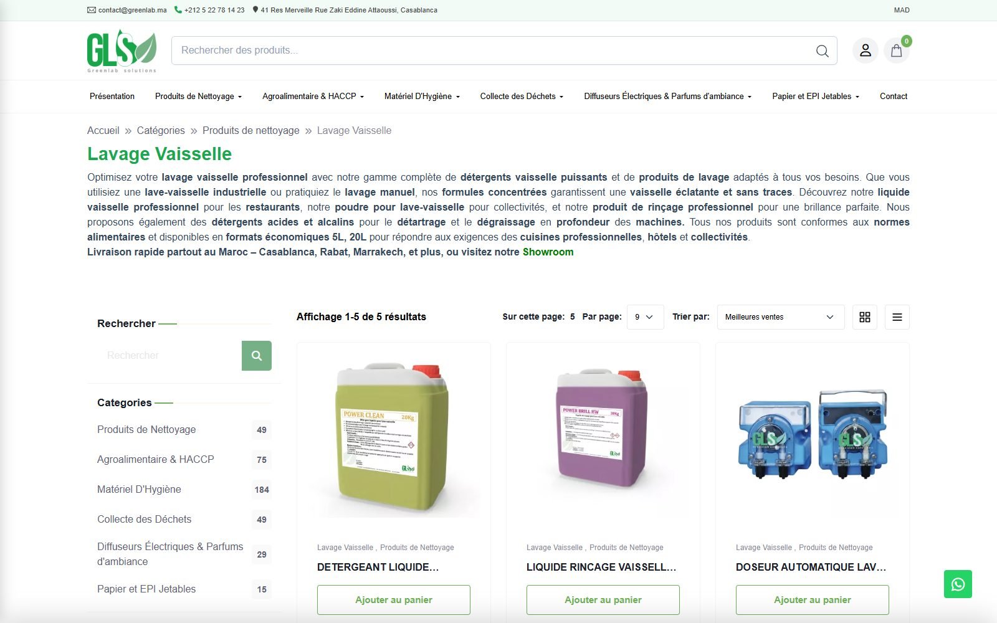This screenshot has width=997, height=623.
Task: Go to Catégories breadcrumb
Action: click(161, 131)
